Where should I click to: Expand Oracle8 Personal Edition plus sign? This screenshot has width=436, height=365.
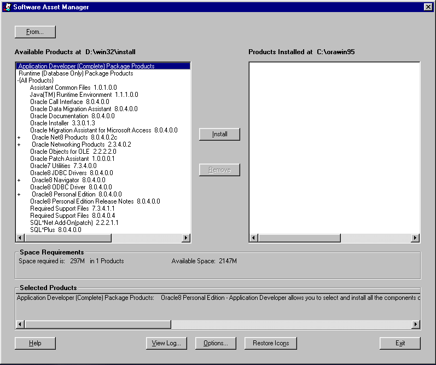pyautogui.click(x=19, y=194)
